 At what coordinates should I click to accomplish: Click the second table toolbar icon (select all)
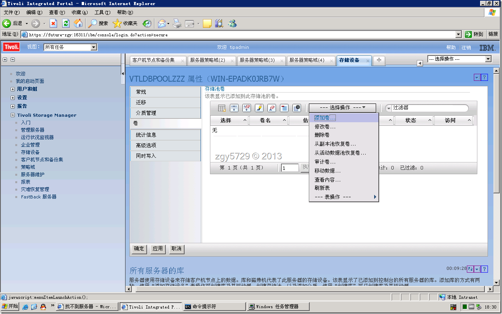click(234, 108)
